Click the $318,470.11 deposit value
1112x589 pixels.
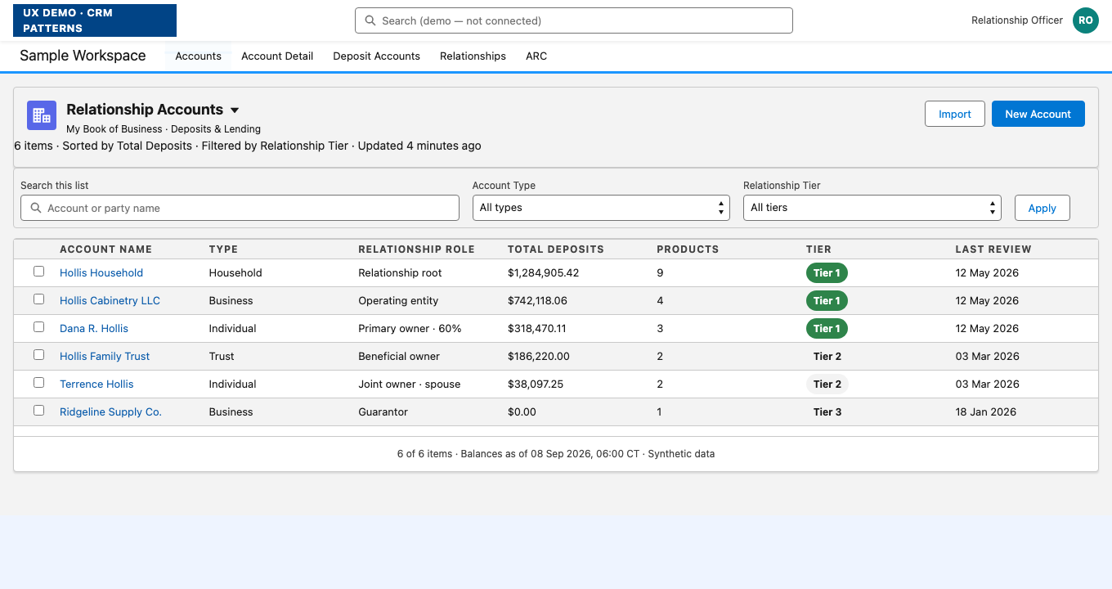pos(537,329)
